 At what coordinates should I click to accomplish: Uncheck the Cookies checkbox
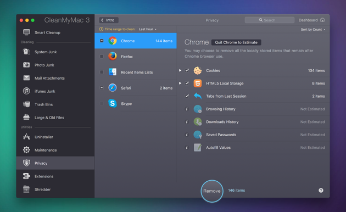click(187, 70)
